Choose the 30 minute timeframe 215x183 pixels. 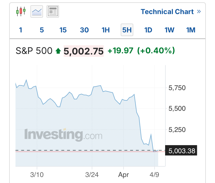pyautogui.click(x=84, y=30)
